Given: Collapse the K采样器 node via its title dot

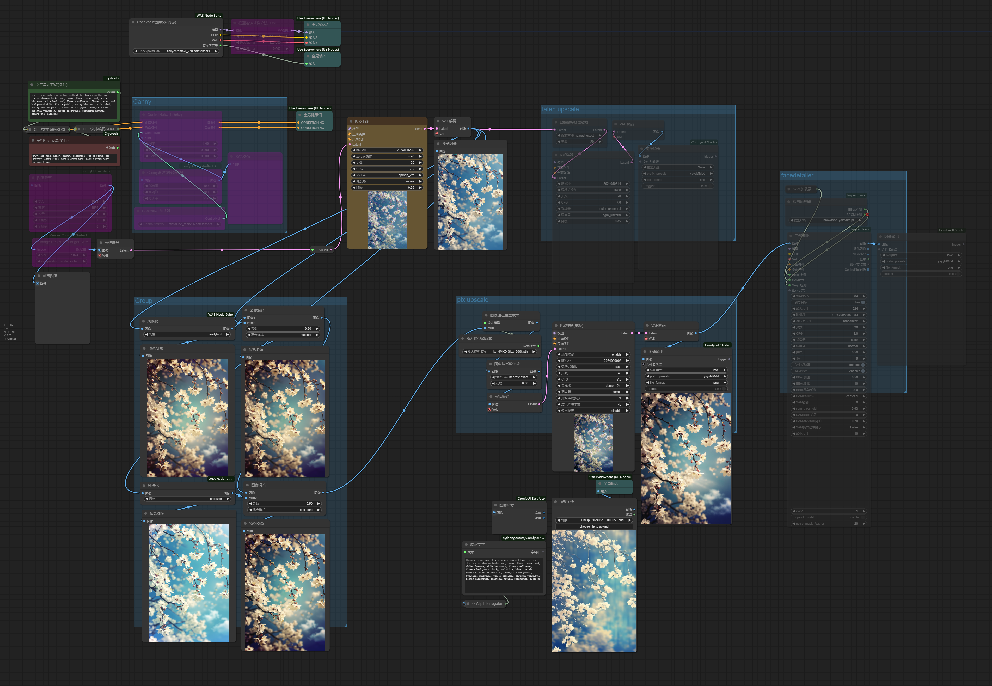Looking at the screenshot, I should [351, 121].
